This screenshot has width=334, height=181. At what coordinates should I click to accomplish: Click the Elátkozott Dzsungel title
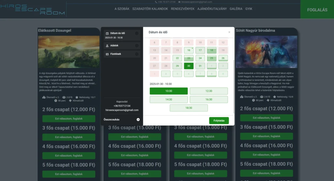54,30
